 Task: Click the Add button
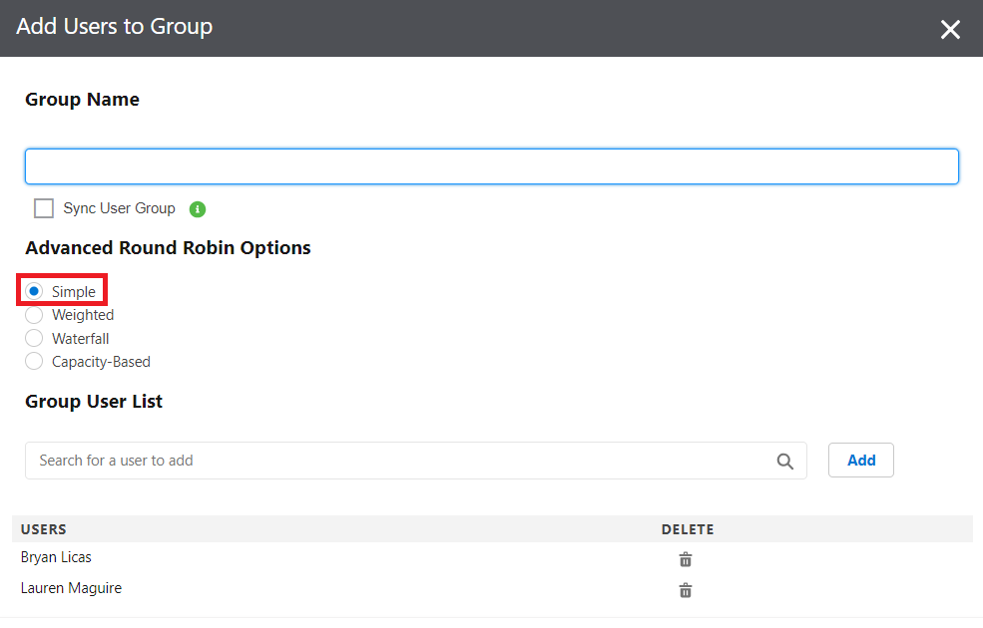861,461
